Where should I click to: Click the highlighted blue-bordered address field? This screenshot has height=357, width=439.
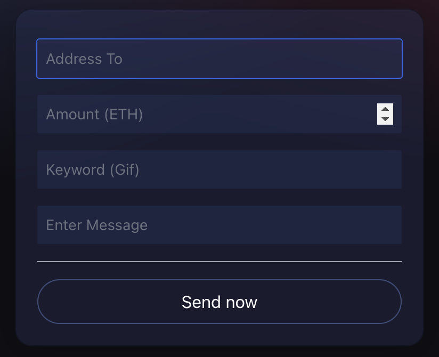[x=219, y=59]
